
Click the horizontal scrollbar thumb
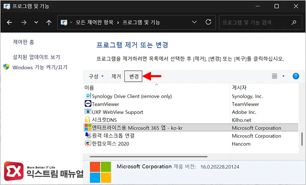click(149, 157)
